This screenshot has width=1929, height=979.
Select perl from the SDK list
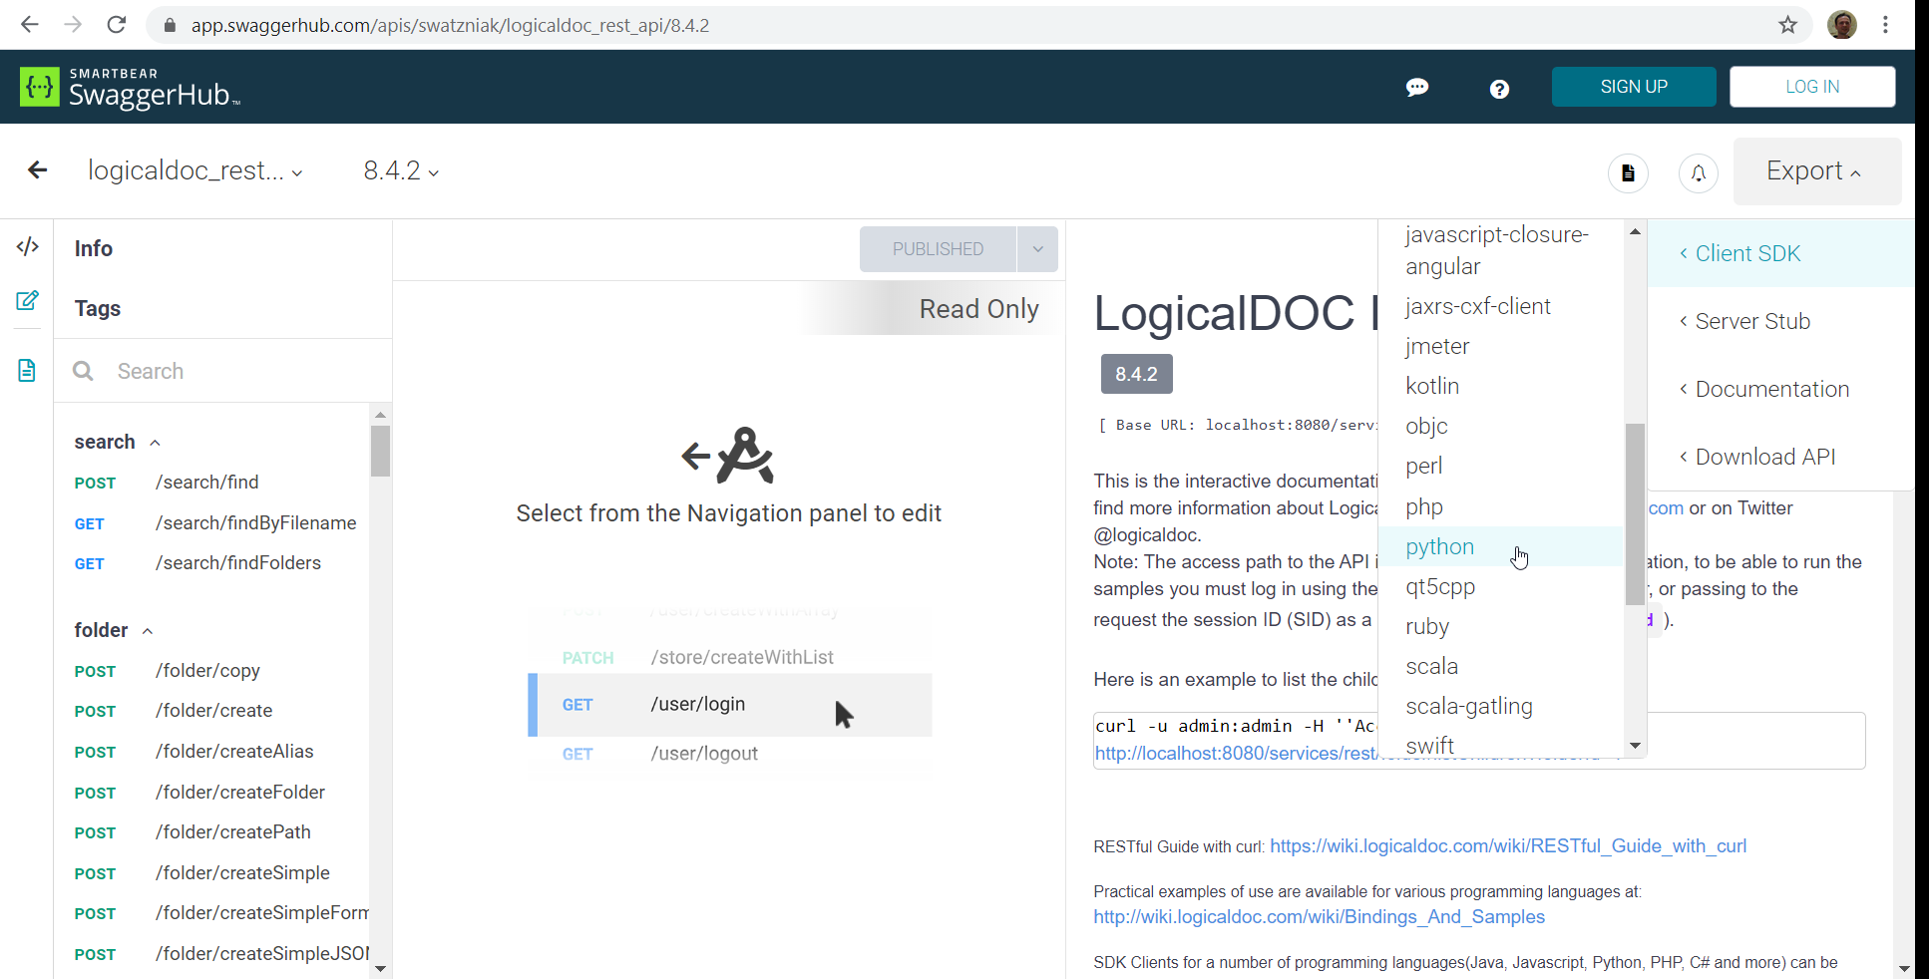point(1501,466)
